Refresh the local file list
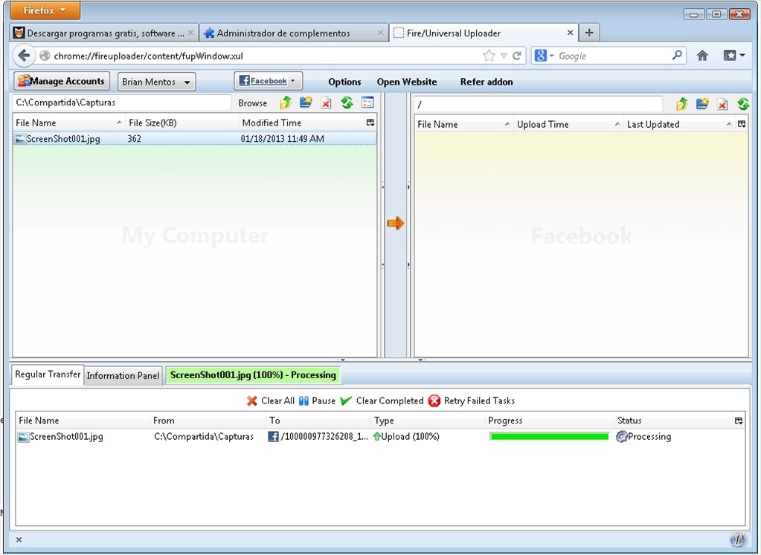The image size is (761, 555). click(347, 103)
